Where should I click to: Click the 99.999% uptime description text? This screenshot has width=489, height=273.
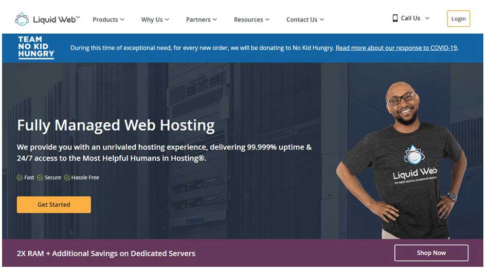(x=165, y=152)
